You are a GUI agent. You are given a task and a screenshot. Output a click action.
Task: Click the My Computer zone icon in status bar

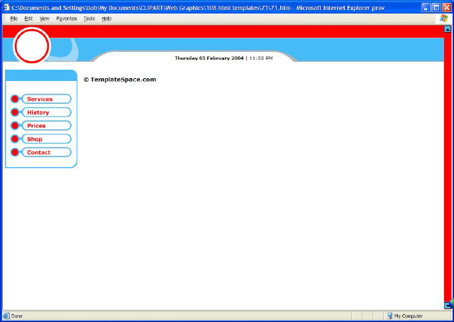[x=389, y=316]
